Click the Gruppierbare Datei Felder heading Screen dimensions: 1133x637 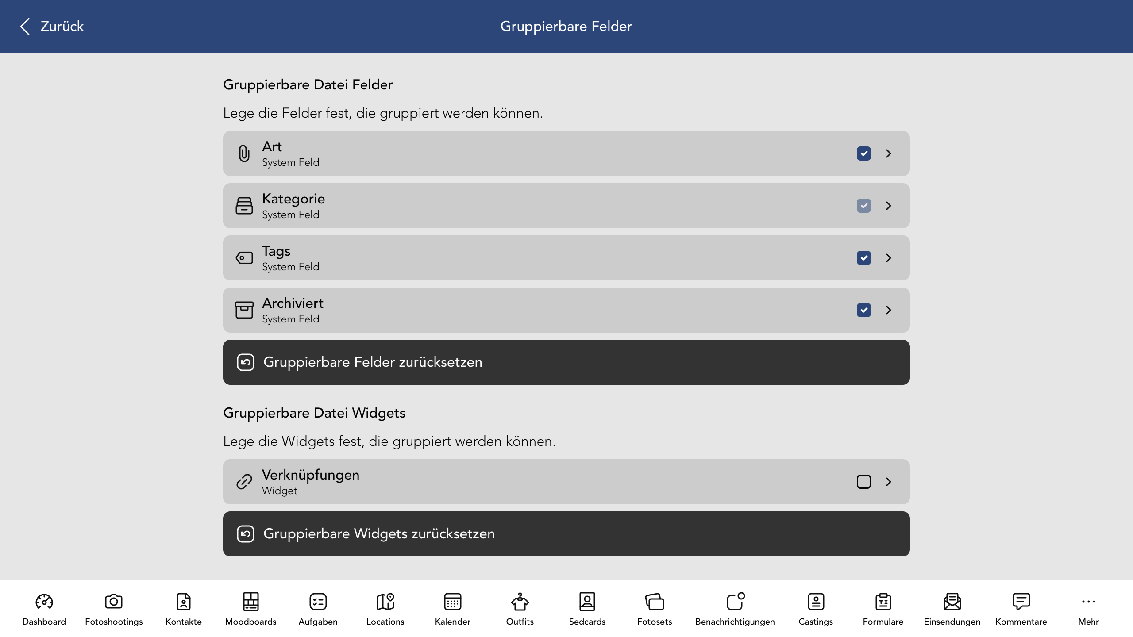(x=308, y=84)
